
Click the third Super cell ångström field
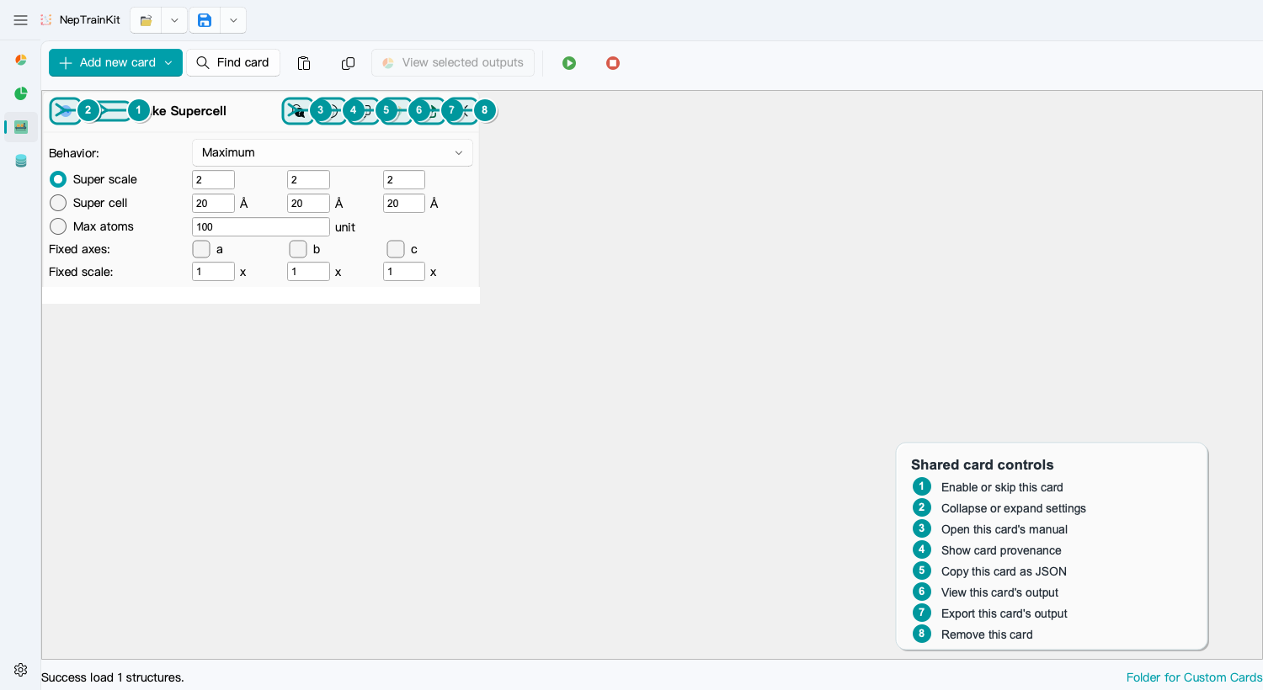[x=404, y=203]
